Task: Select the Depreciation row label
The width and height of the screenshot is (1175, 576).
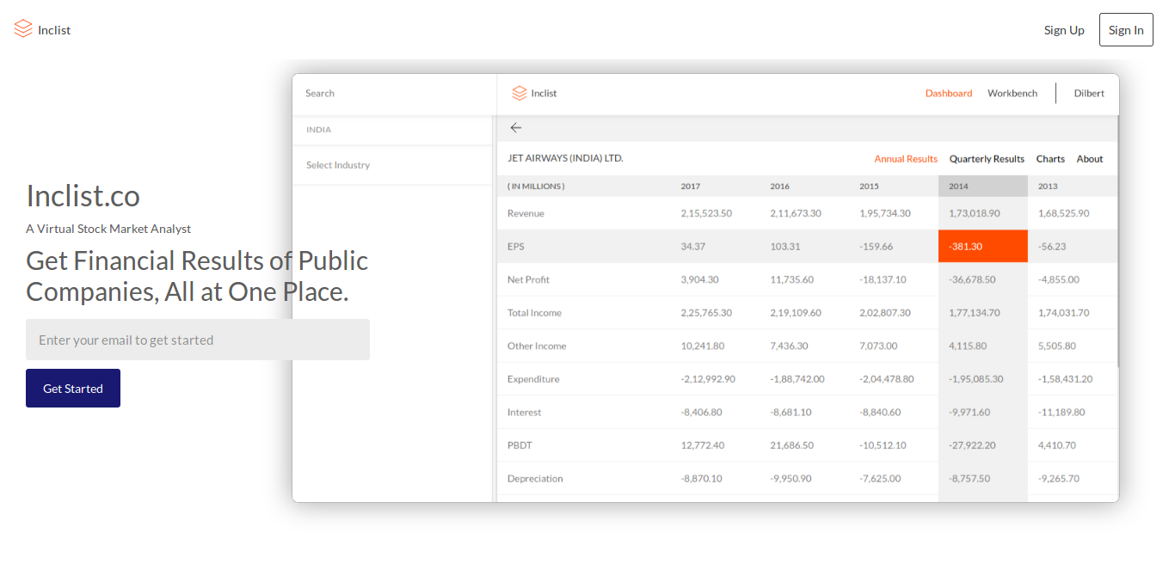Action: click(535, 479)
